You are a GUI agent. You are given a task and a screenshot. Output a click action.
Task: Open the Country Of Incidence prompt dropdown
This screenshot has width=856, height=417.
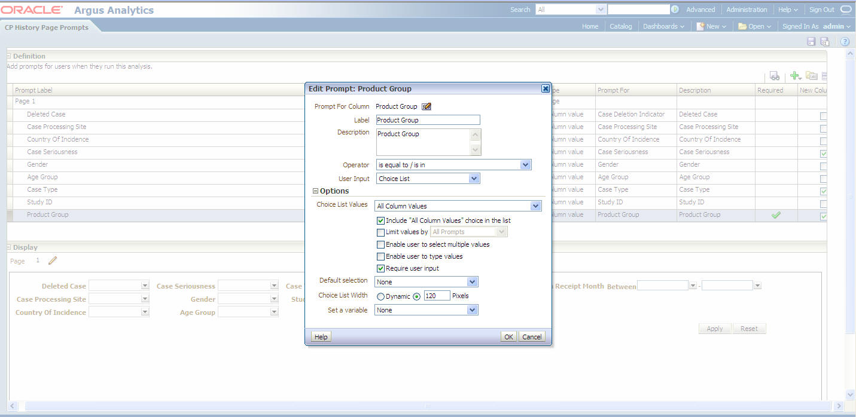click(145, 312)
